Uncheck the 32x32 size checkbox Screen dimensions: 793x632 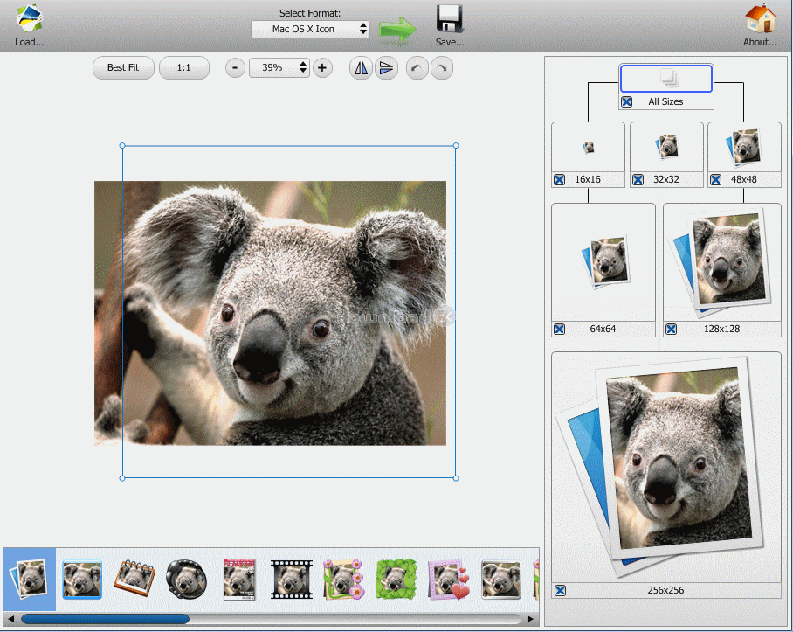(x=638, y=179)
